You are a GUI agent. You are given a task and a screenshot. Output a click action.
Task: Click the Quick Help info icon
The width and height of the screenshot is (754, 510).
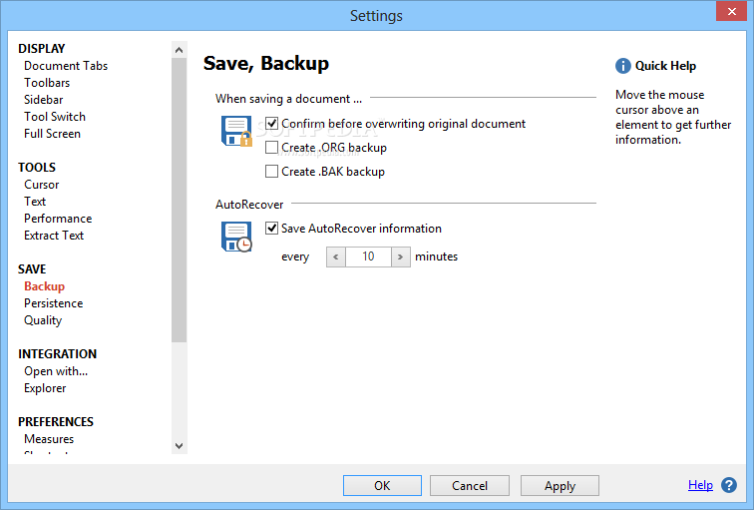[623, 66]
